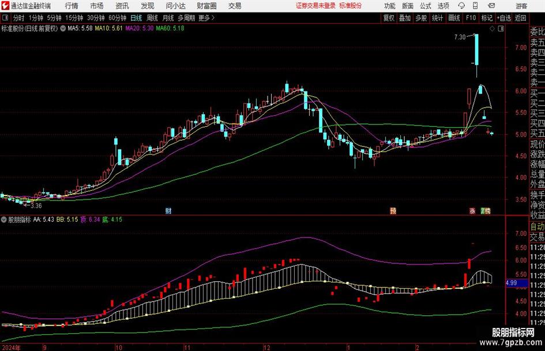Click the 叠加 overlay button
The width and height of the screenshot is (545, 351).
[x=405, y=18]
